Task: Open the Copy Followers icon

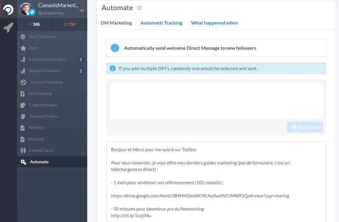Action: click(x=23, y=105)
